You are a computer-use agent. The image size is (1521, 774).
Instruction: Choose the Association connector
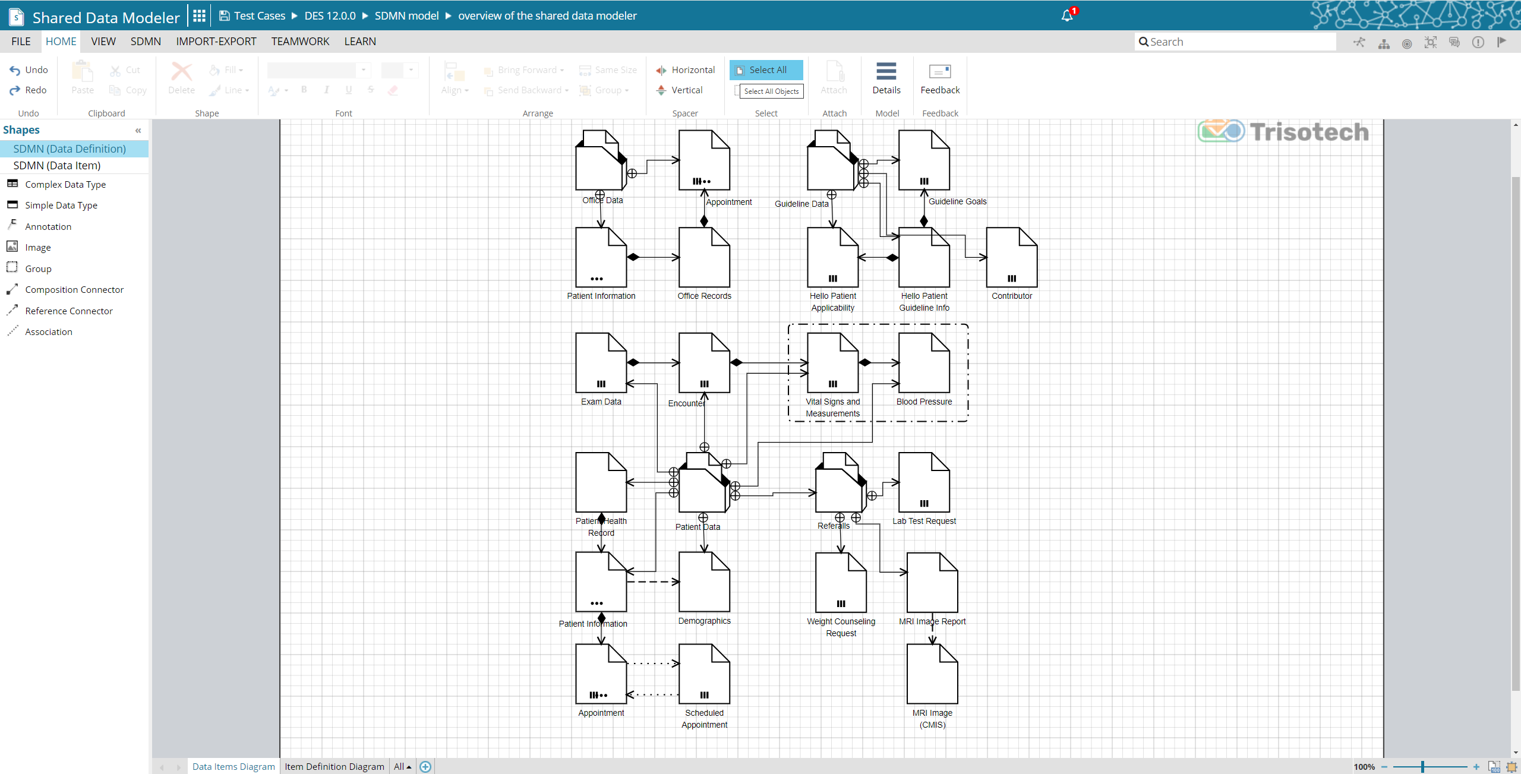(40, 331)
